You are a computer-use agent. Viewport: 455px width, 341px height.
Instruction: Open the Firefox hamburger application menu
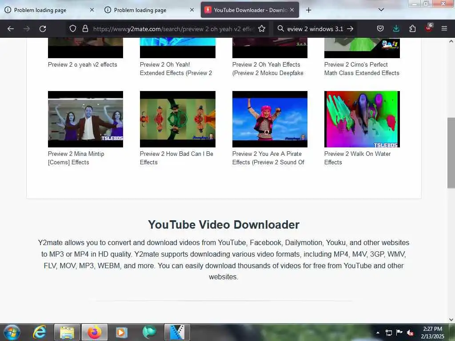[444, 28]
